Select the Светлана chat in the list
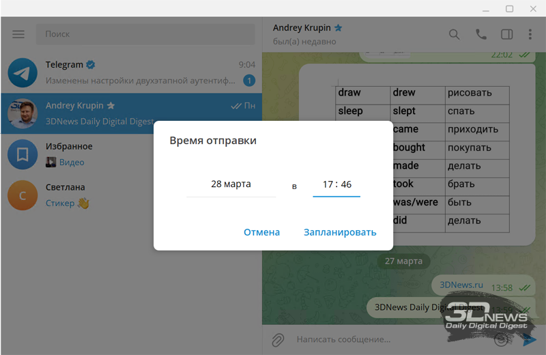This screenshot has width=546, height=355. [136, 195]
